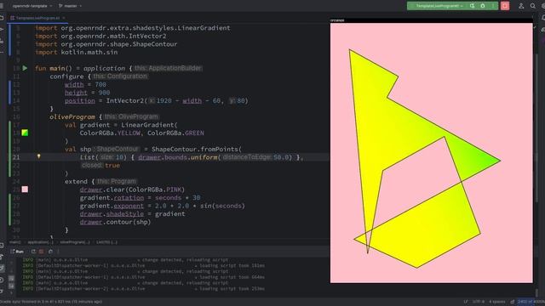Stop the running program with red button
Viewport: 545px width, 306px height.
click(x=505, y=6)
